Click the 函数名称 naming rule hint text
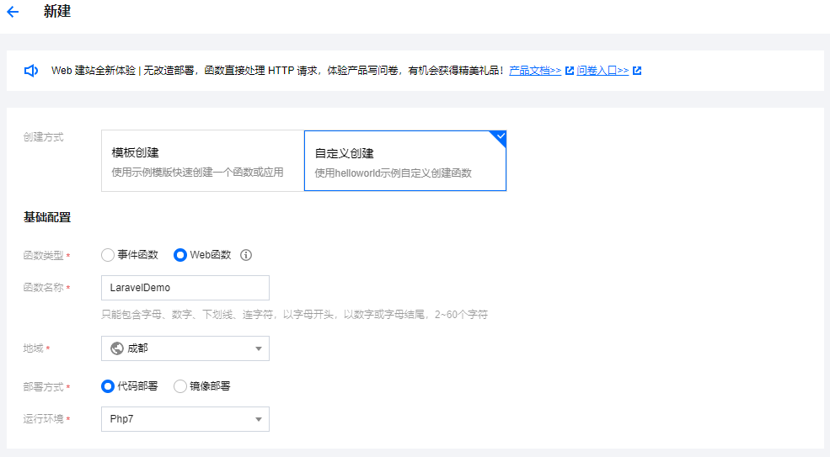Image resolution: width=830 pixels, height=457 pixels. point(294,315)
